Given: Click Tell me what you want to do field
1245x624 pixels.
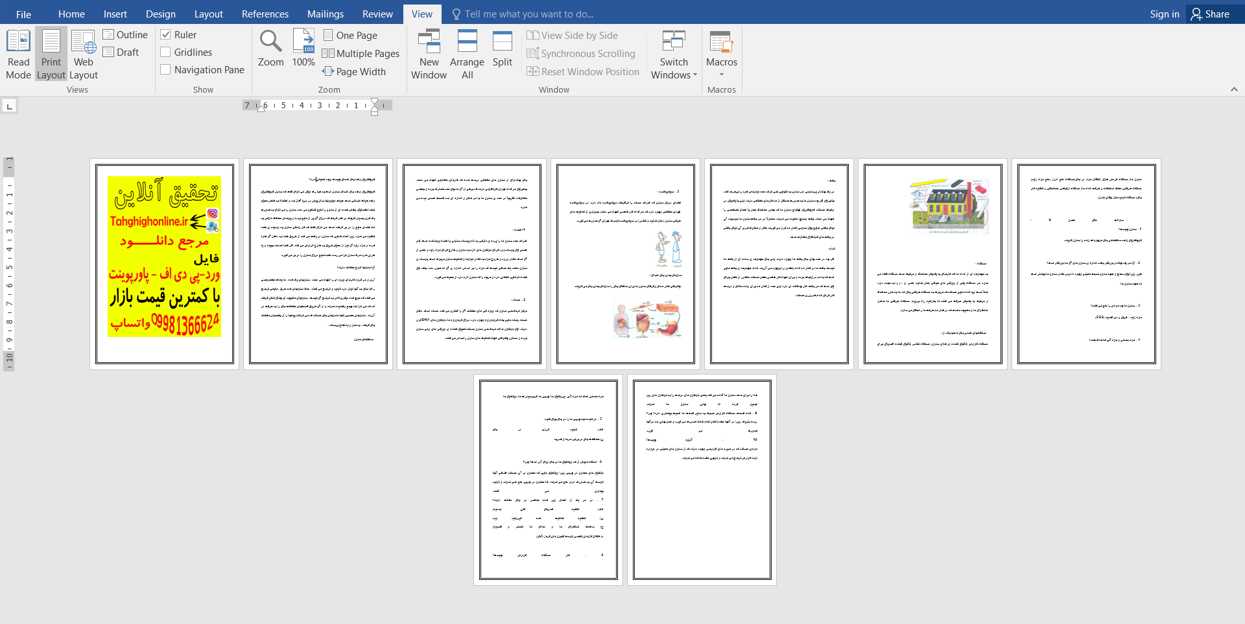Looking at the screenshot, I should click(x=529, y=14).
